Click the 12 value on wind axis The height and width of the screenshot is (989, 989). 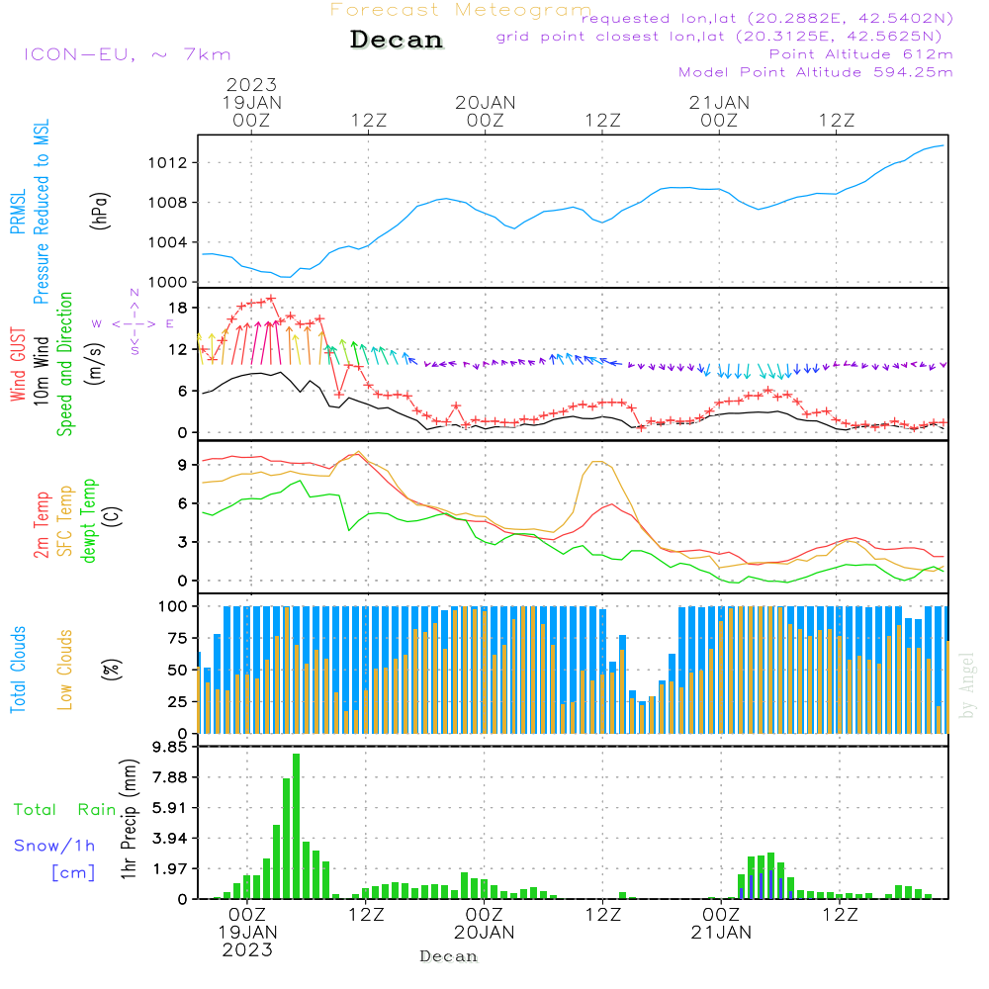(178, 349)
